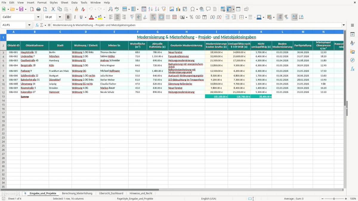
Task: Click the Cut scissors icon
Action: [53, 9]
